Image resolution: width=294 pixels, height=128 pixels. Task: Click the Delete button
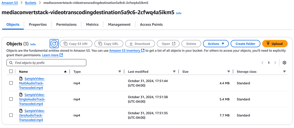tap(191, 44)
